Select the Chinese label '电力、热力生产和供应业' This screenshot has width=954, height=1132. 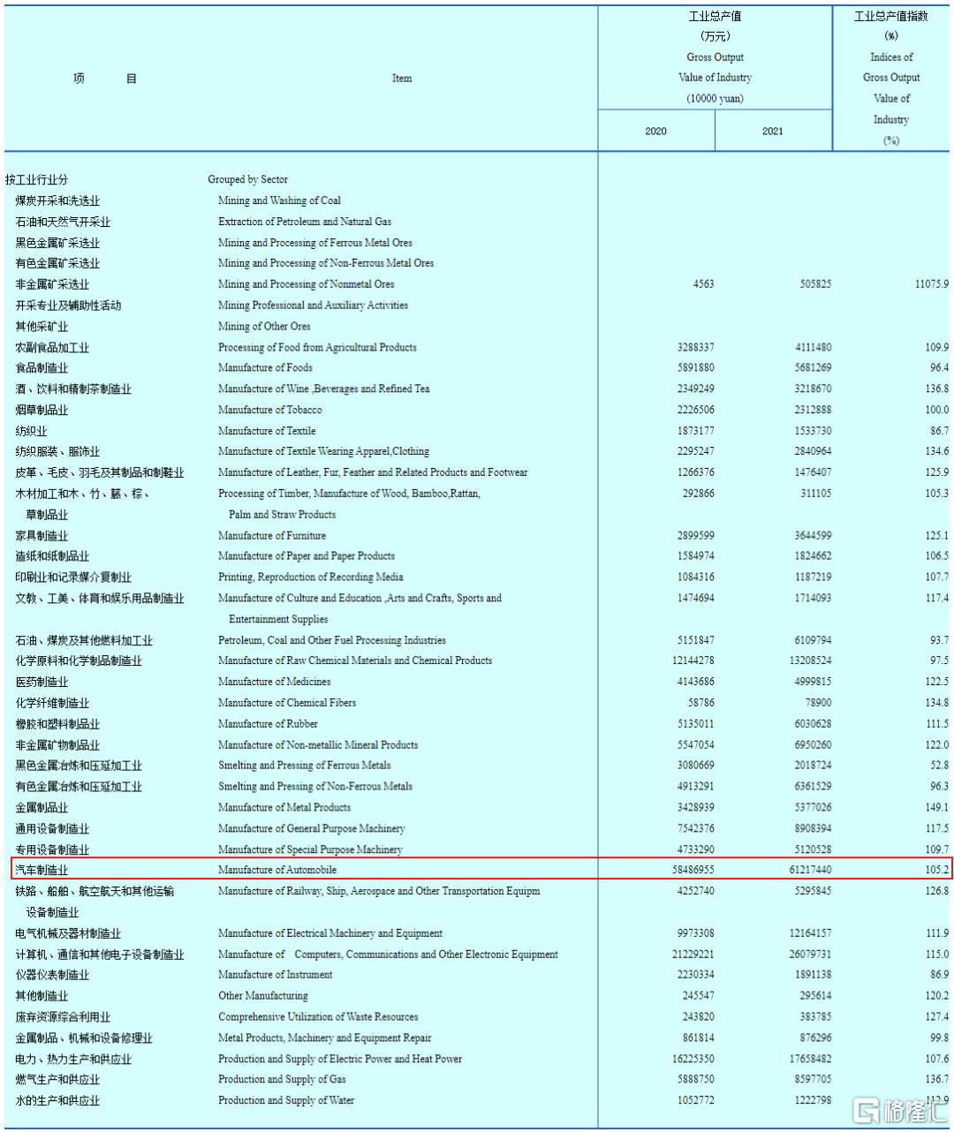(73, 1060)
